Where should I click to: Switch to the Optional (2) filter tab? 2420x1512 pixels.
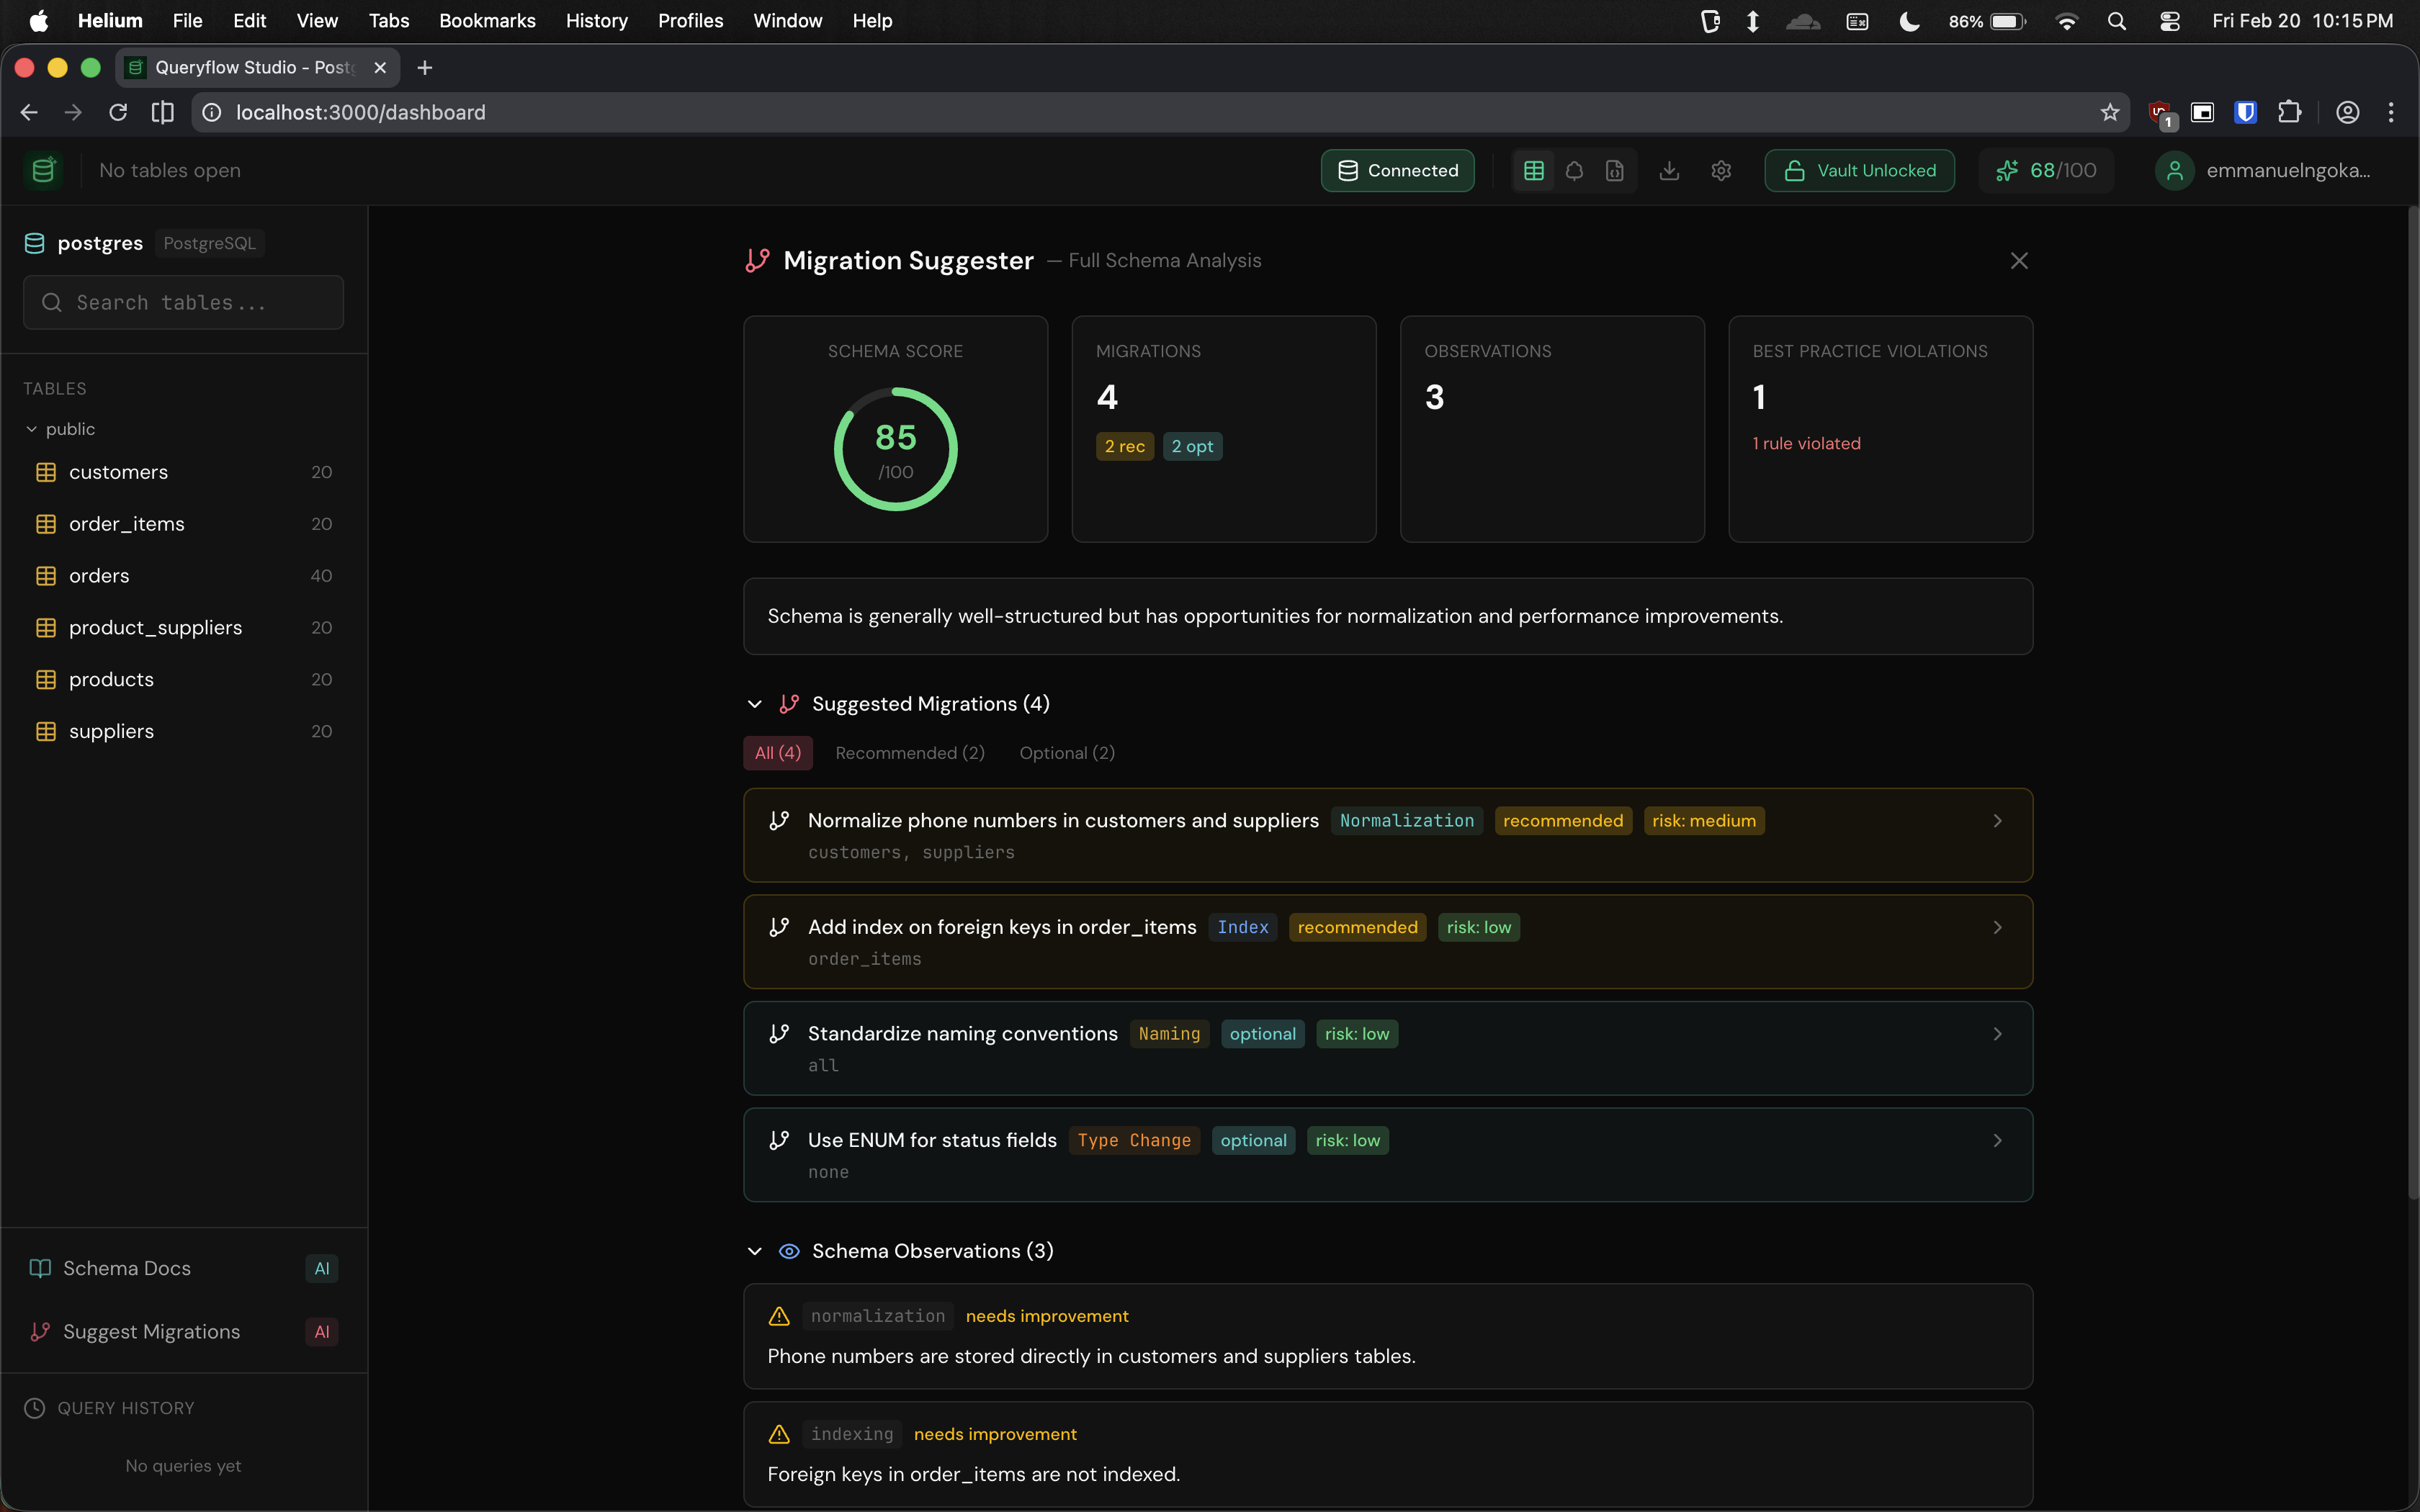pos(1067,753)
